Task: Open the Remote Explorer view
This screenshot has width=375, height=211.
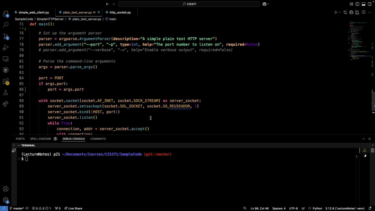Action: pyautogui.click(x=6, y=59)
